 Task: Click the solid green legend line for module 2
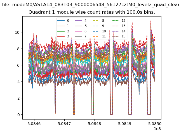(61, 31)
